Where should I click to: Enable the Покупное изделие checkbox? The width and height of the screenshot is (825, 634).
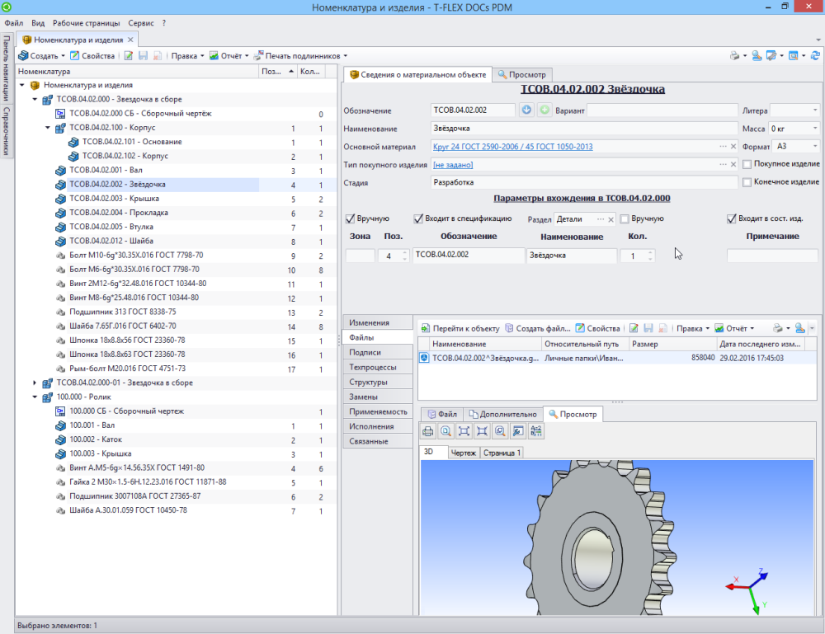747,164
